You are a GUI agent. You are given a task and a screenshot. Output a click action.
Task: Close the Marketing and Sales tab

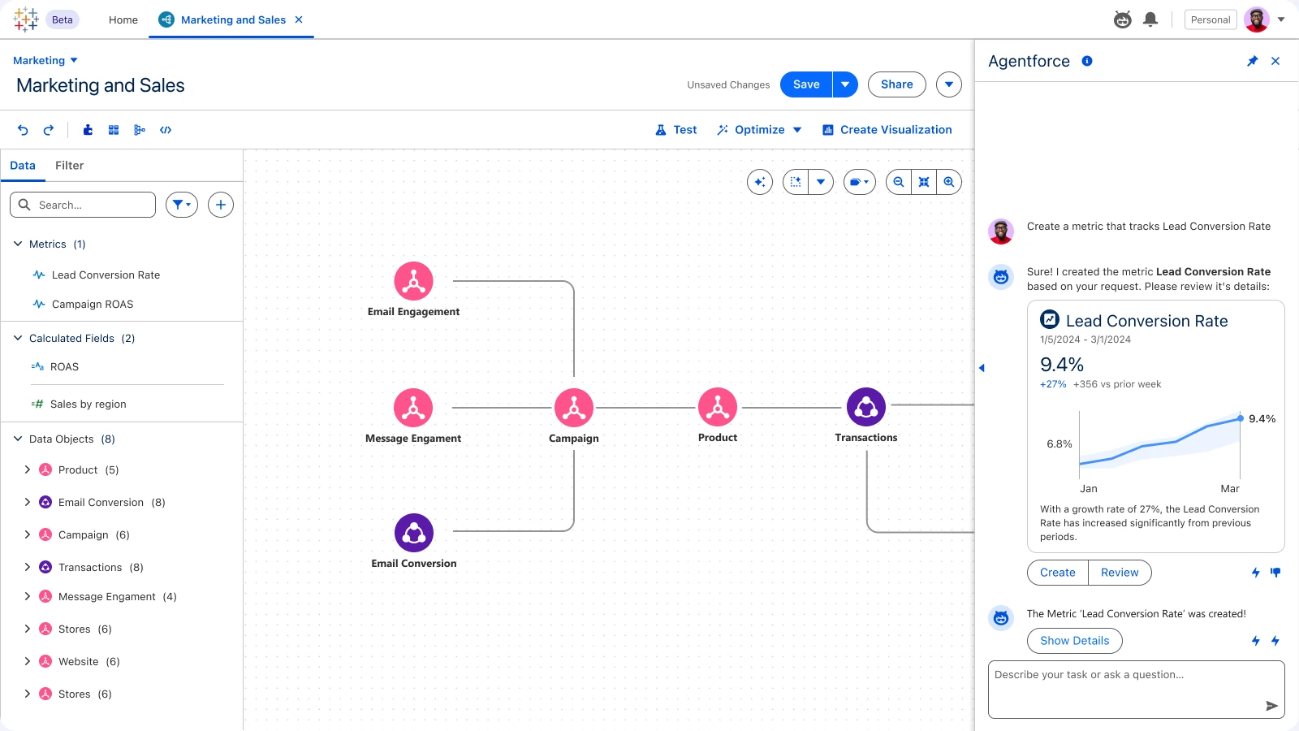pos(299,19)
